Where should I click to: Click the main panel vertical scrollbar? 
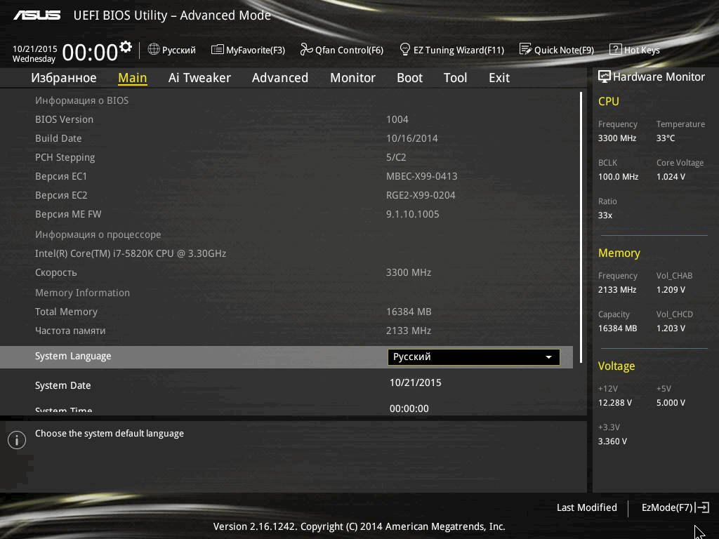coord(581,227)
